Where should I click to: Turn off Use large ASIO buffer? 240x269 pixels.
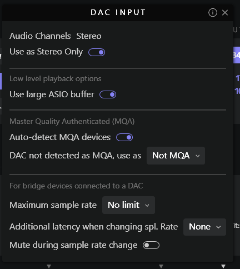pyautogui.click(x=108, y=94)
